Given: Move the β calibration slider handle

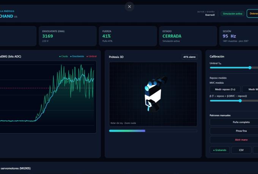Looking at the screenshot, I should [240, 101].
